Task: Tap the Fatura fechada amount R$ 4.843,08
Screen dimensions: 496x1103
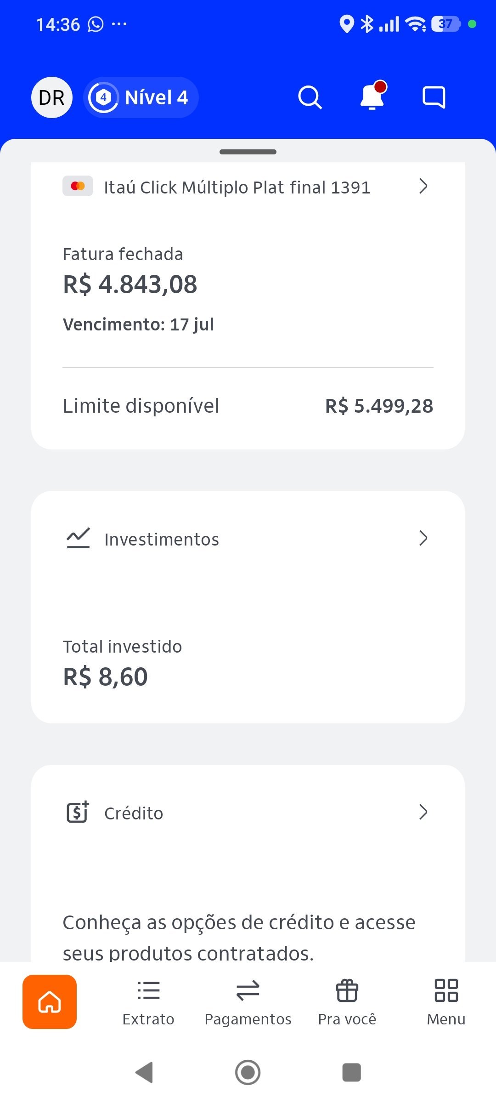Action: coord(130,284)
